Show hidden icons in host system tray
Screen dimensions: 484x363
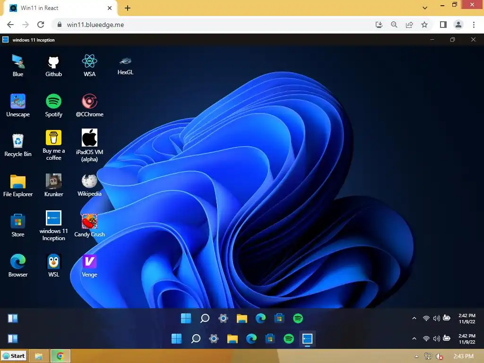[417, 356]
